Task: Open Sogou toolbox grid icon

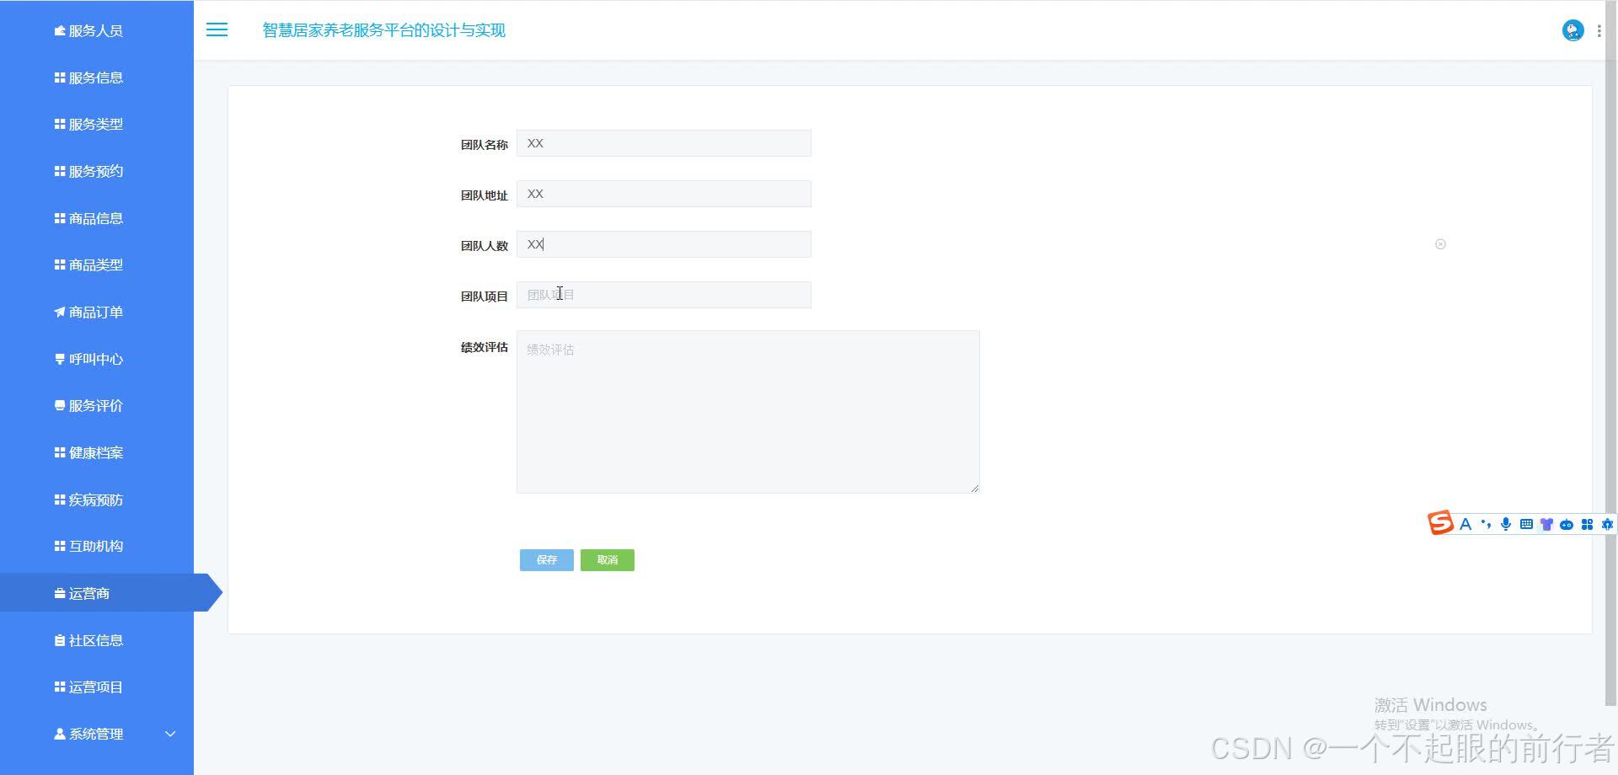Action: click(1587, 524)
